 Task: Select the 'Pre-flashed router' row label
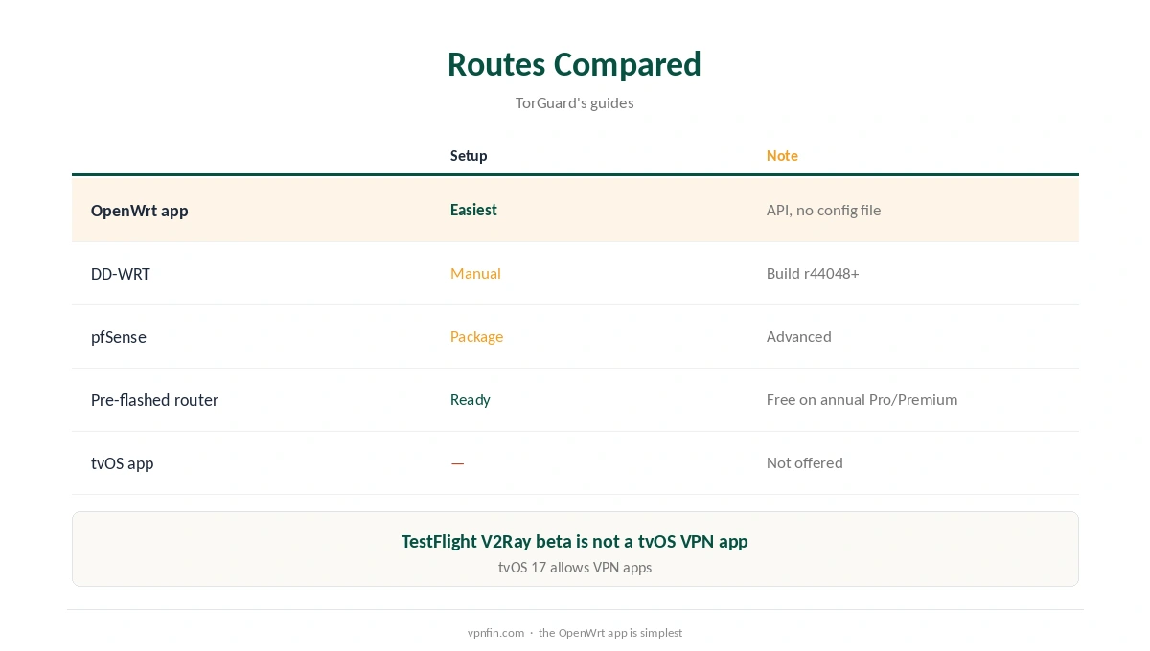154,400
